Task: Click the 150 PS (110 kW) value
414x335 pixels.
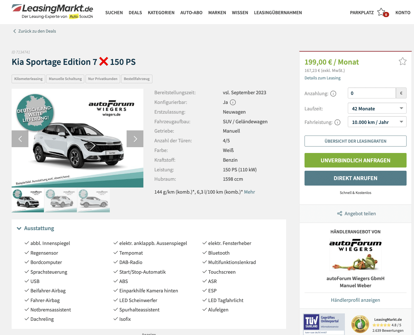Action: click(240, 170)
